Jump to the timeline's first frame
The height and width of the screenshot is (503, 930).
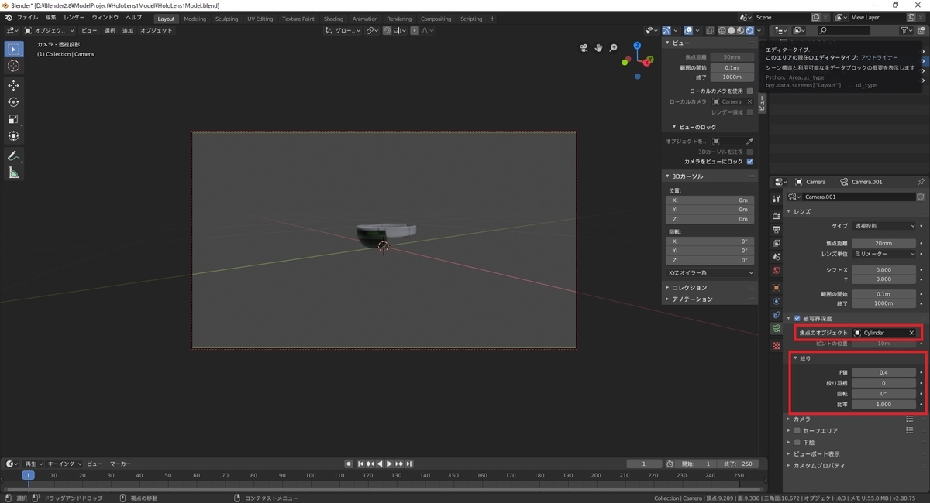(x=362, y=464)
